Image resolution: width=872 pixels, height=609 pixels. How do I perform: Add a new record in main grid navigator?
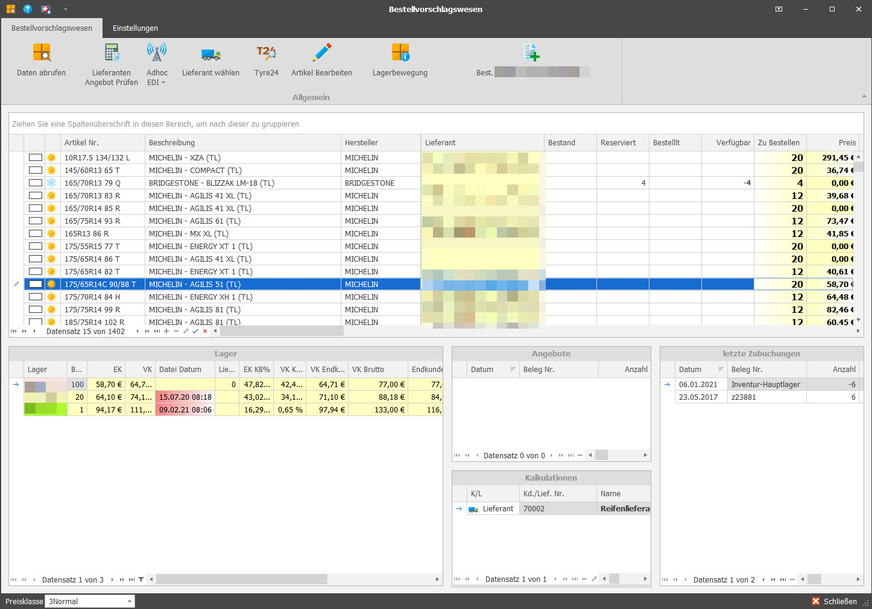(166, 331)
